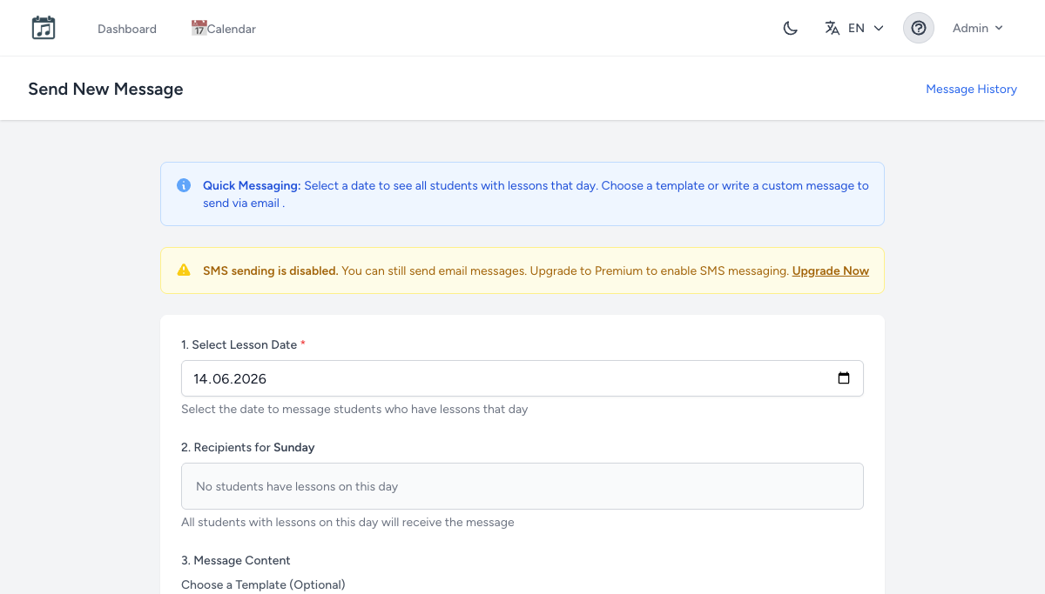Open the date picker calendar icon

[844, 378]
